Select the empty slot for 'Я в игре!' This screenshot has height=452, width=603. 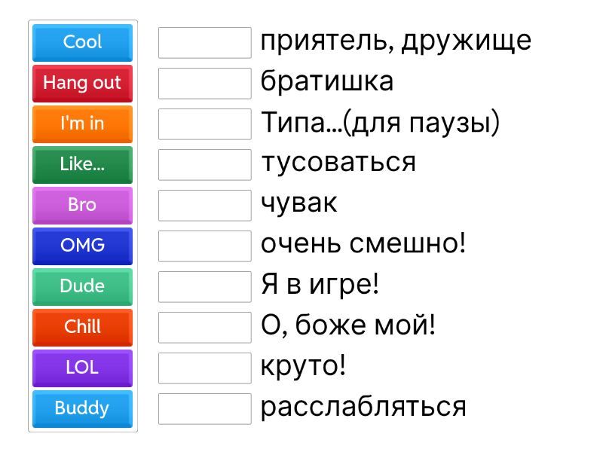click(205, 287)
